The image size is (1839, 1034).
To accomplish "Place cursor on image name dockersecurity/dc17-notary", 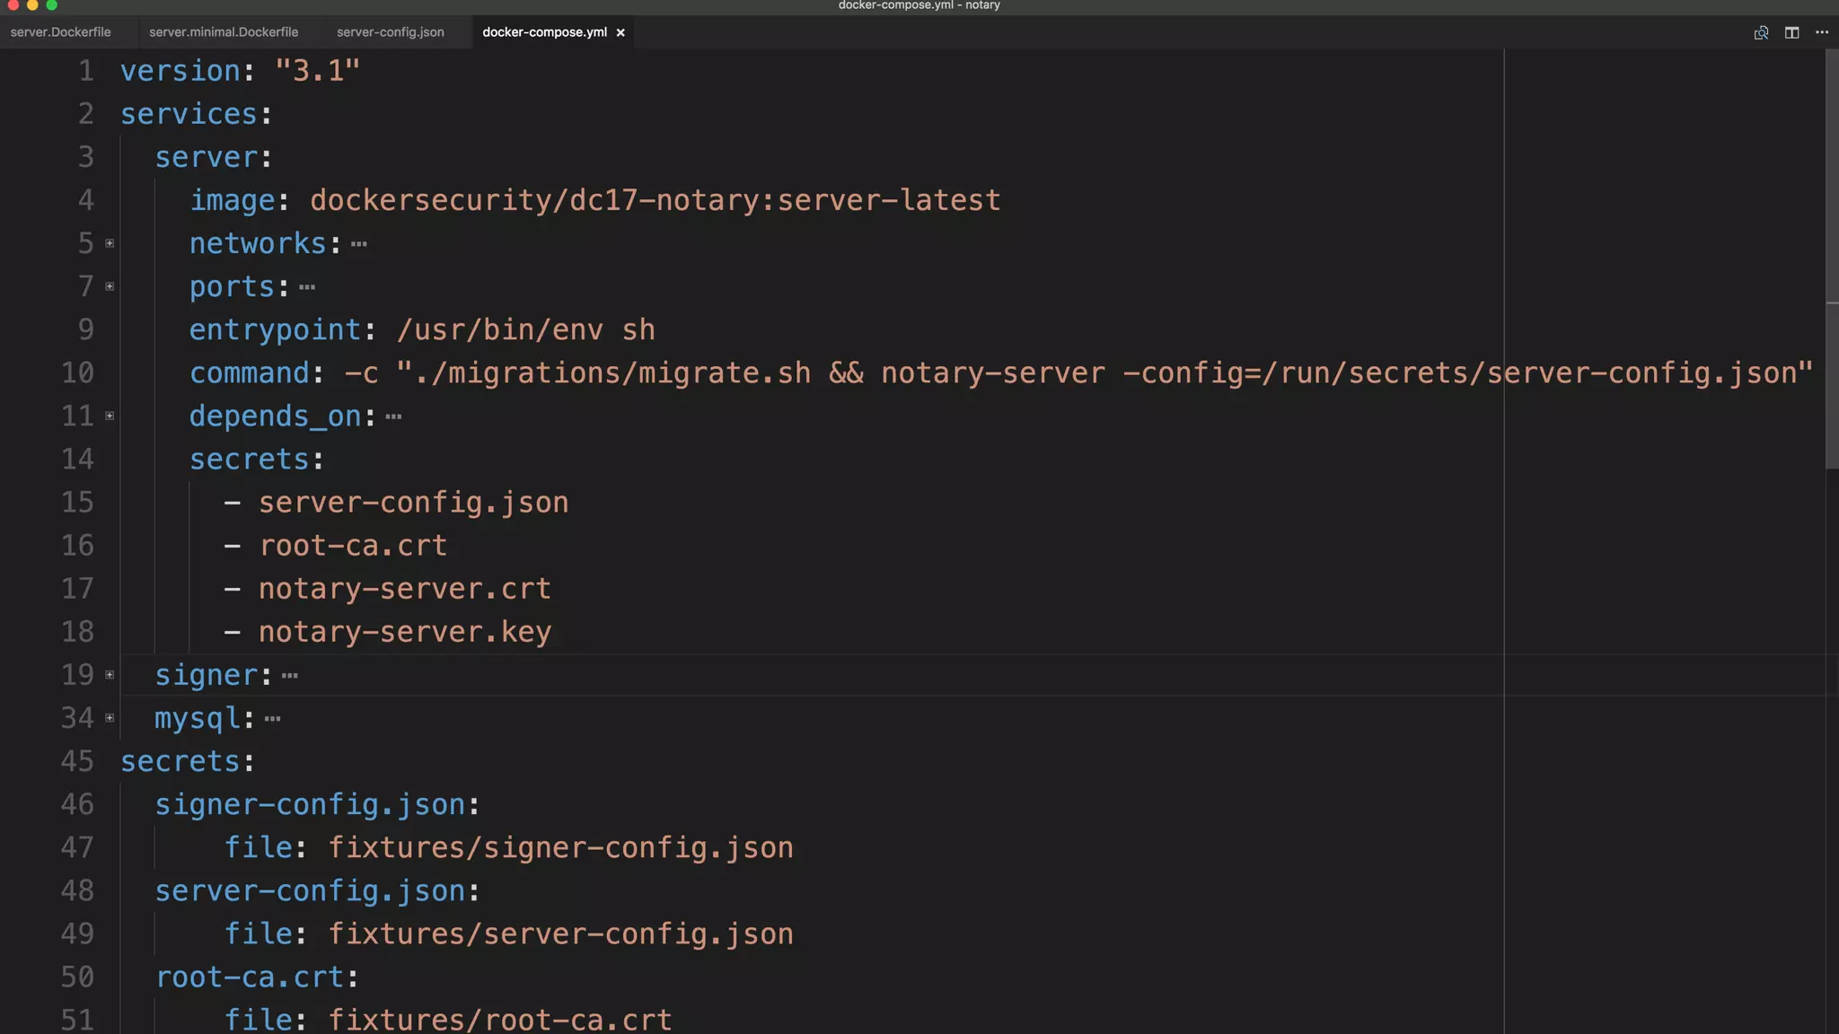I will click(533, 200).
